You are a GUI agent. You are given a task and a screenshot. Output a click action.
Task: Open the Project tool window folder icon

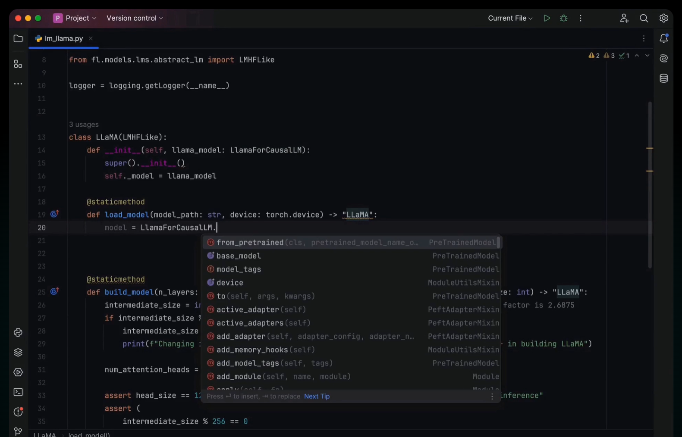(18, 39)
